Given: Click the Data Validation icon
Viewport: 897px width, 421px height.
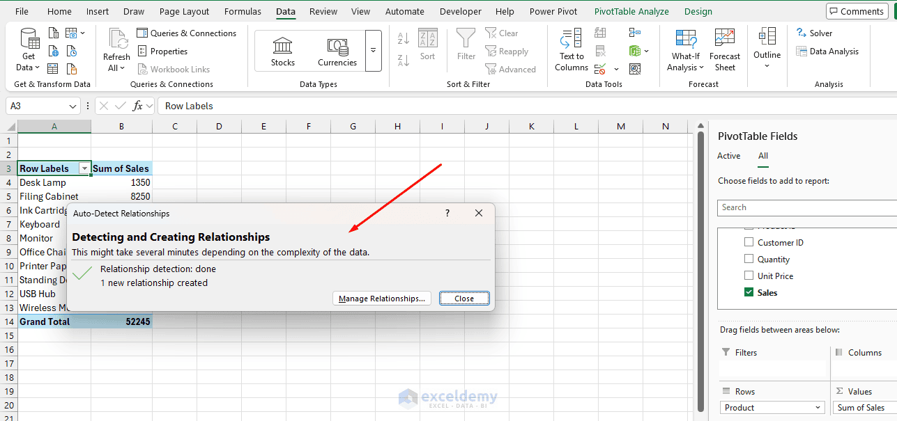Looking at the screenshot, I should [x=600, y=69].
